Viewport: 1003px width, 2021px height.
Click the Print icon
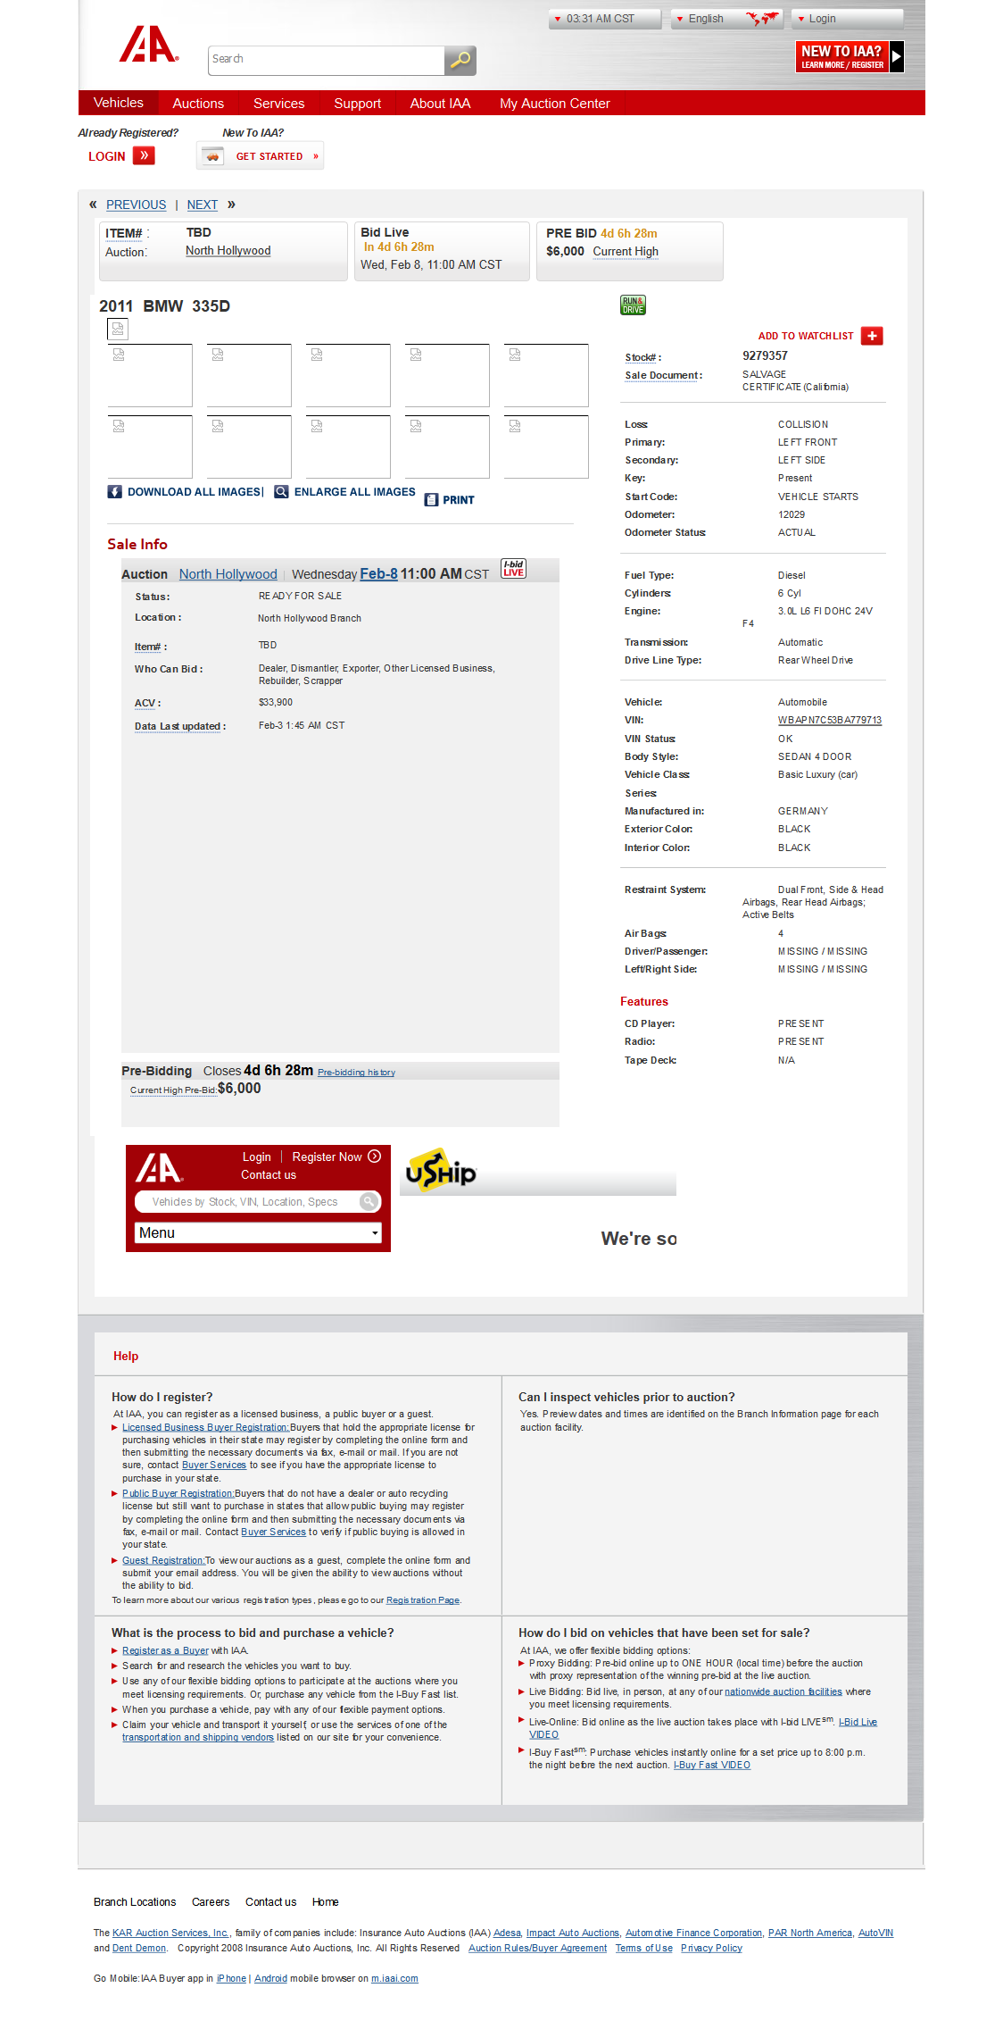[x=432, y=500]
